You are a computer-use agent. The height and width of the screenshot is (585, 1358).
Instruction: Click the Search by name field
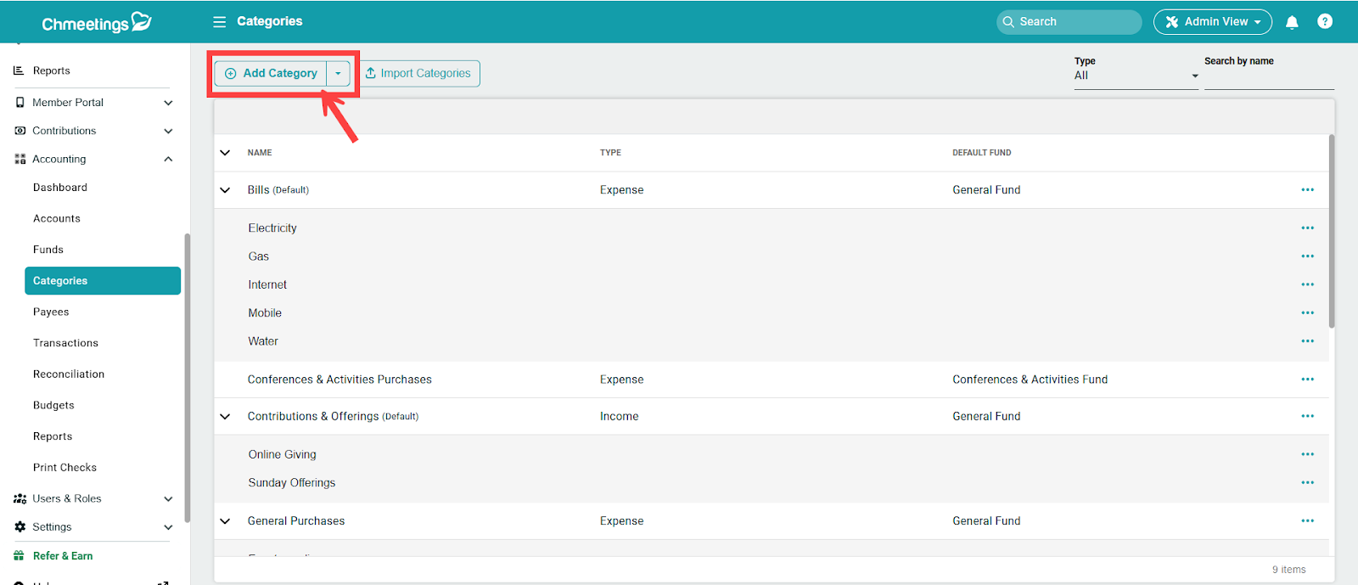(x=1268, y=78)
